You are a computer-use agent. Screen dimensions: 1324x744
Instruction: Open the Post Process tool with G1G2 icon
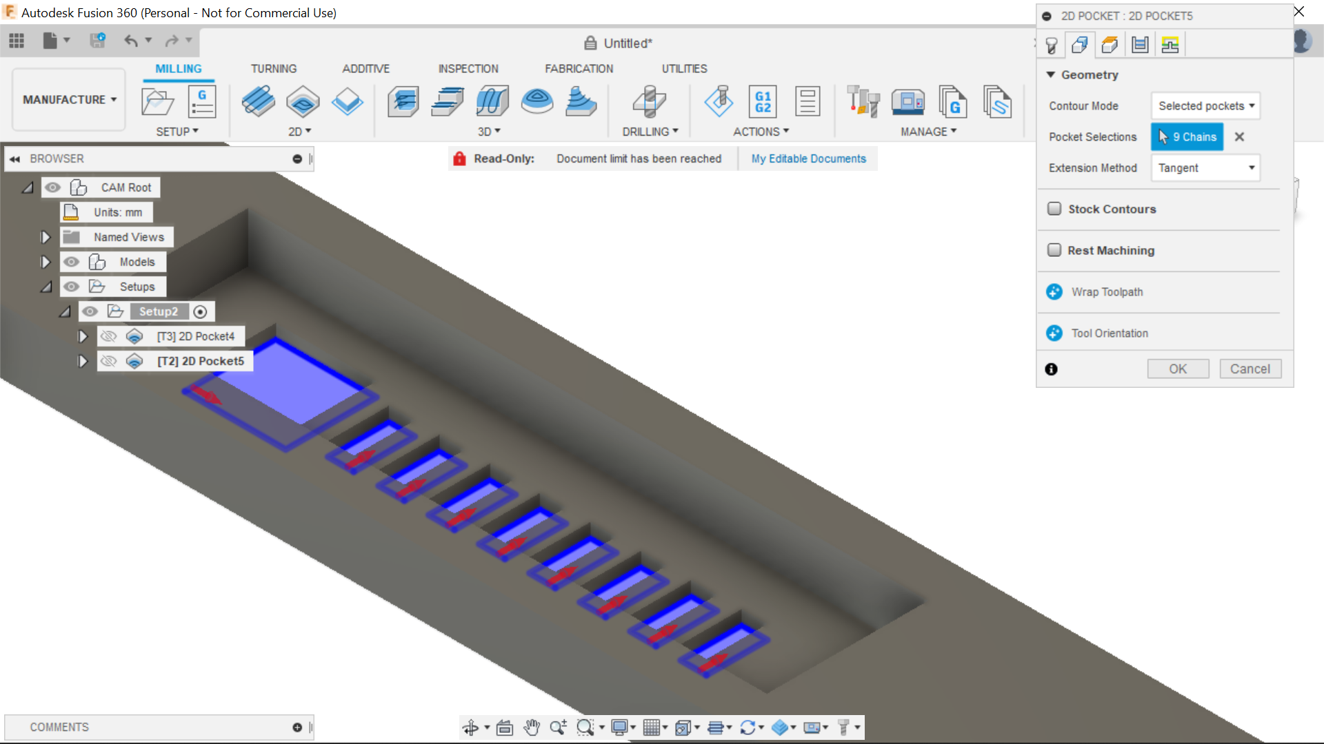[x=764, y=101]
